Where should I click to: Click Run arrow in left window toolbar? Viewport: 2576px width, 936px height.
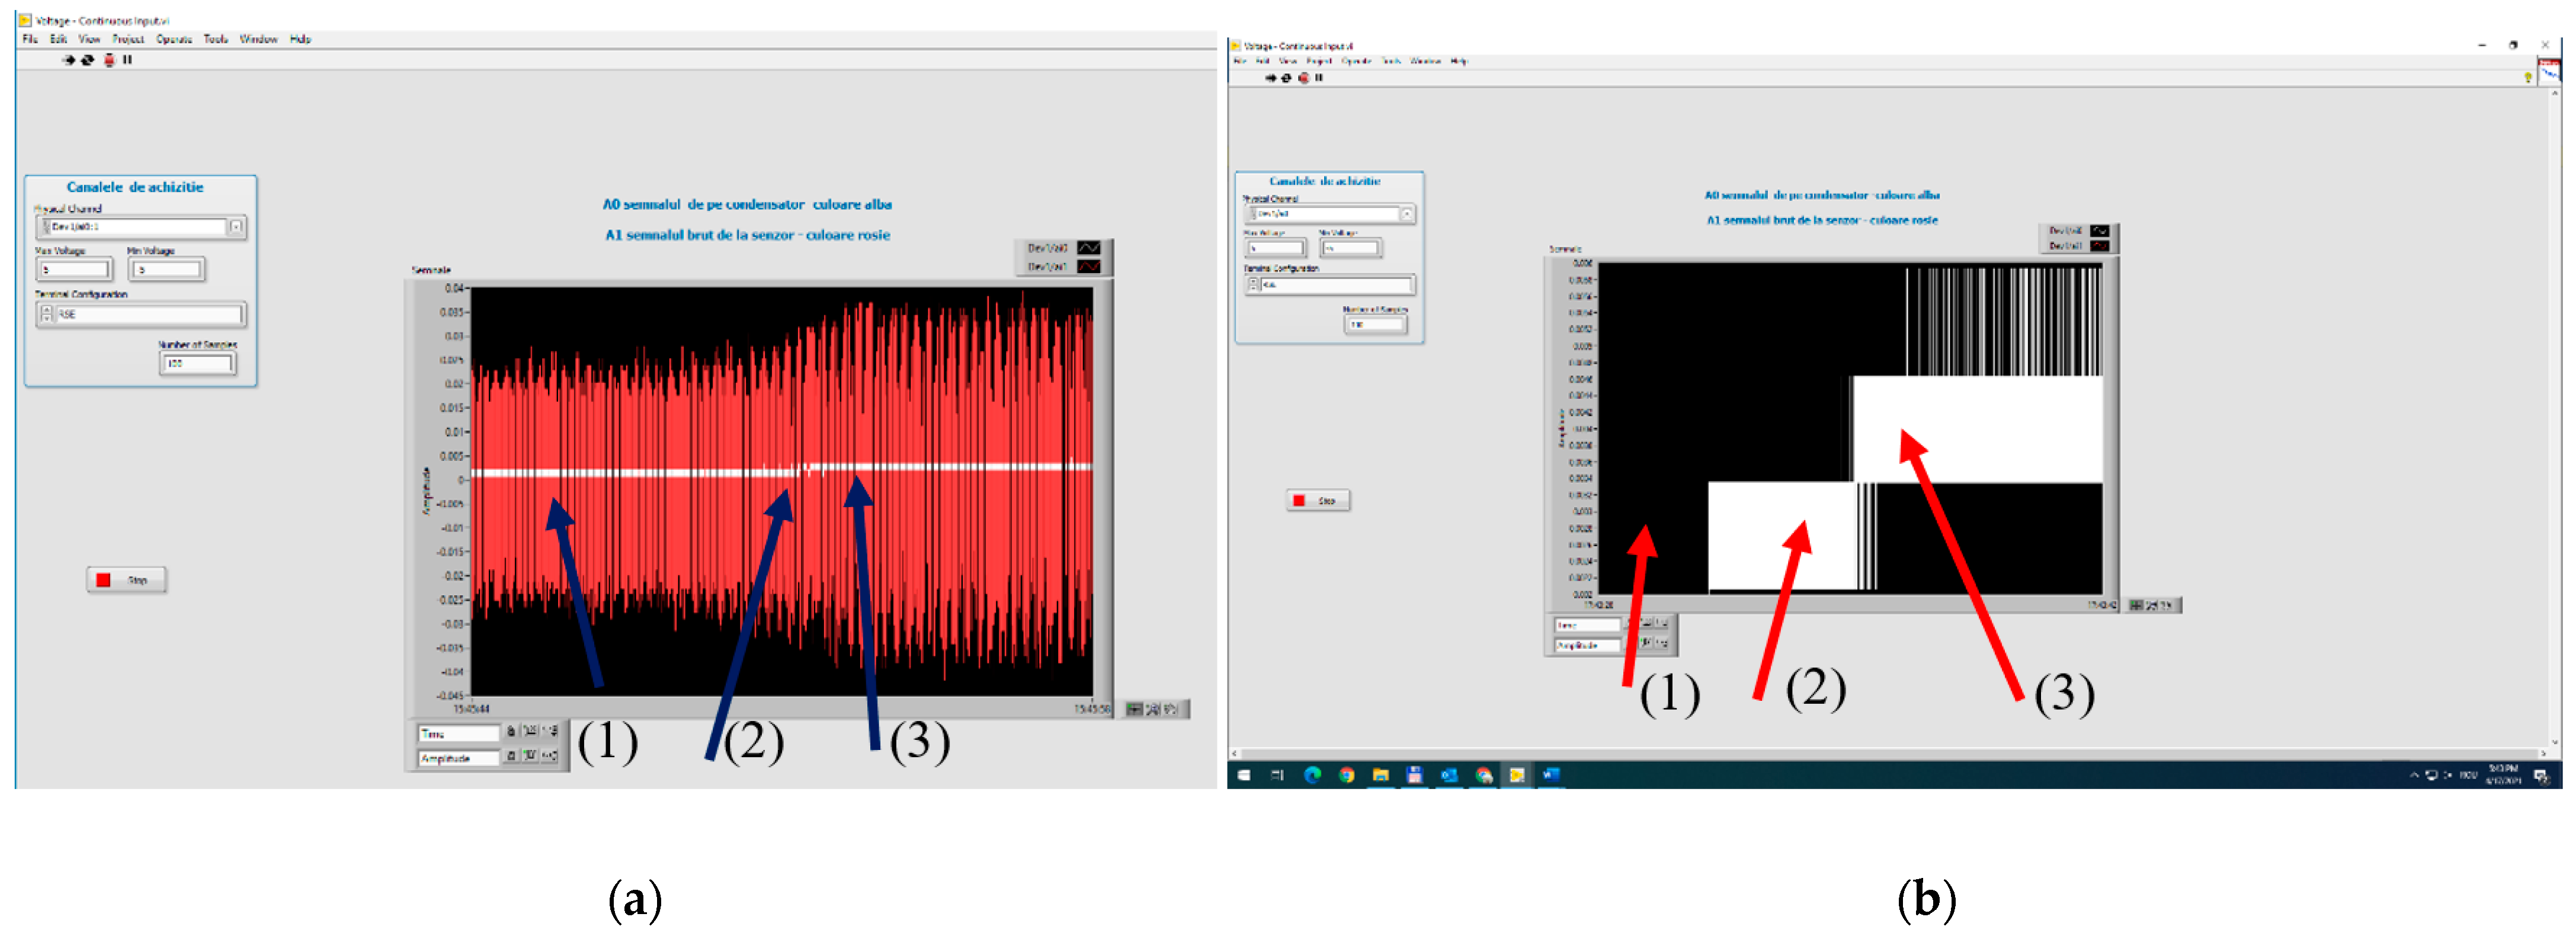click(x=68, y=60)
